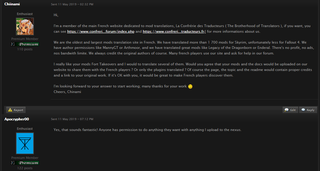Screen dimensions: 320x171
Task: Open the confrerie forum index.php link
Action: (101, 31)
